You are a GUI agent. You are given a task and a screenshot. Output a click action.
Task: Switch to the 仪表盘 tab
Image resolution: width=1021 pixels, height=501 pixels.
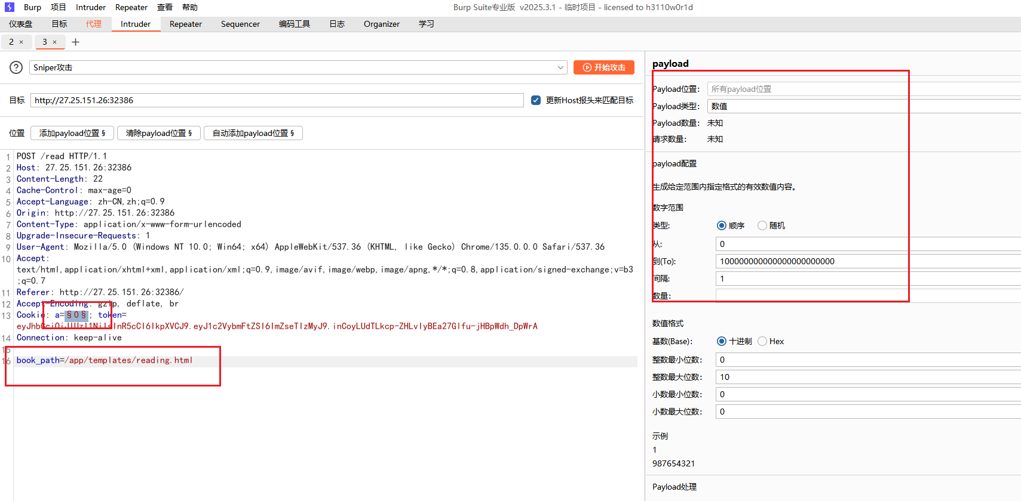click(21, 24)
